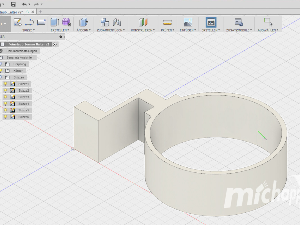Select the Create Form tool icon
The width and height of the screenshot is (300, 225).
(66, 22)
